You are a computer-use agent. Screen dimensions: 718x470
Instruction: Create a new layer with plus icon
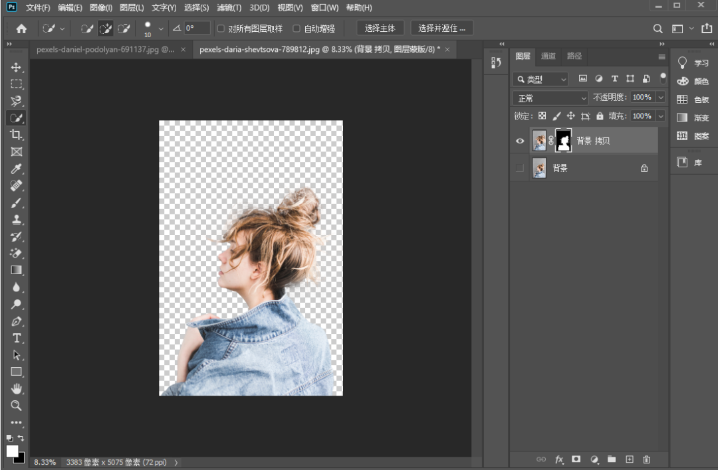tap(630, 459)
